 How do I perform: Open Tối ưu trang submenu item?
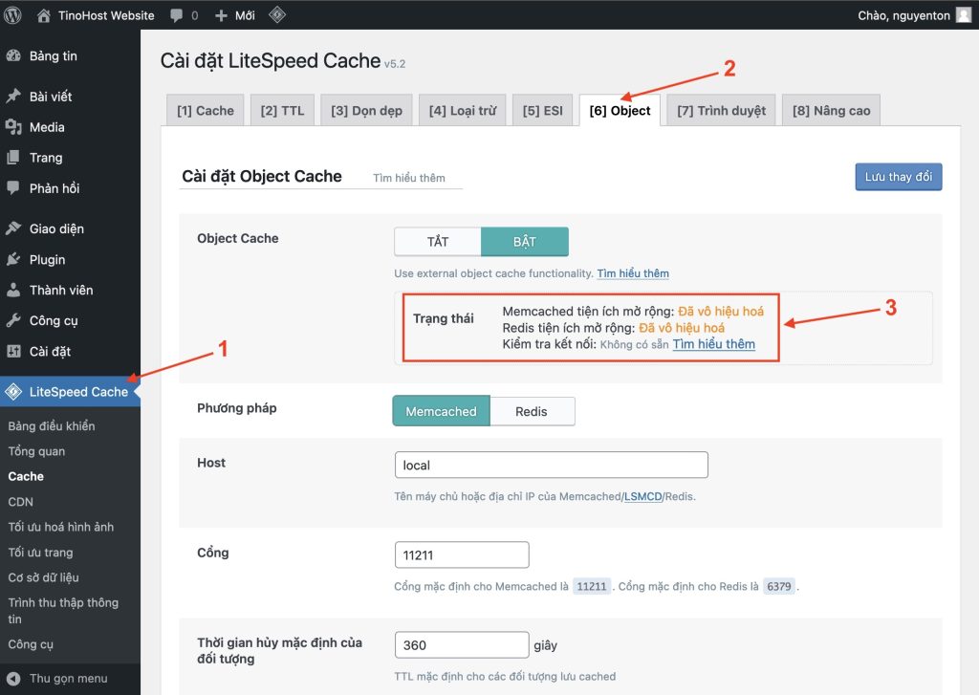click(40, 552)
